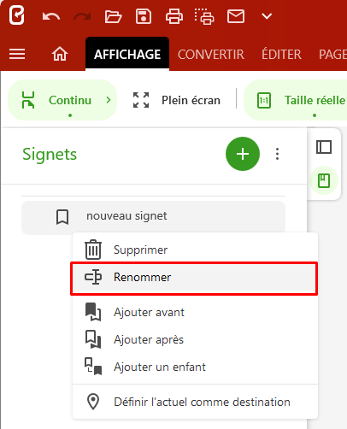This screenshot has width=347, height=429.
Task: Go to the home icon
Action: (x=60, y=54)
